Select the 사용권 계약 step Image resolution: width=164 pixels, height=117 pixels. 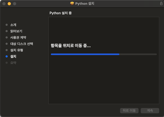click(x=18, y=37)
